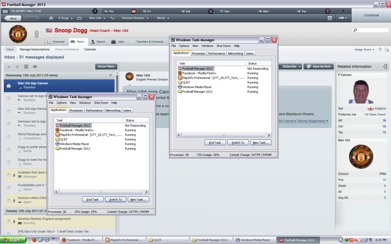The width and height of the screenshot is (391, 244).
Task: Click the add note icon at far right
Action: pos(387,50)
